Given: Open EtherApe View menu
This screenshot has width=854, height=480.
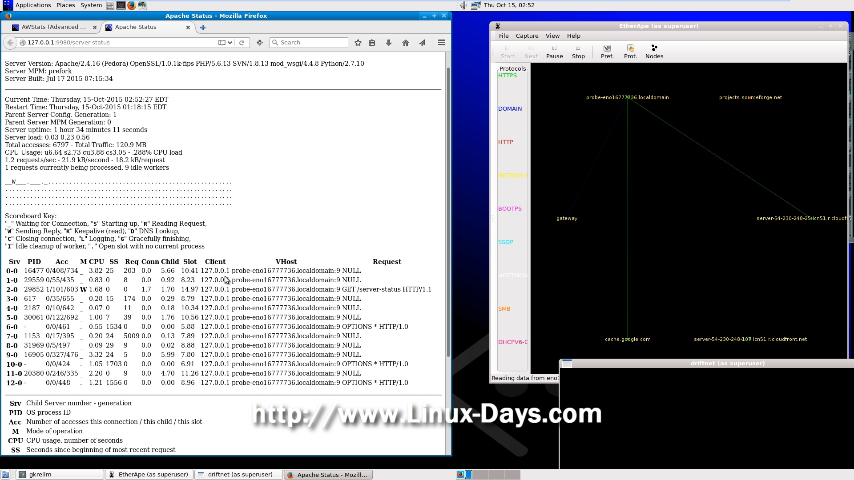Looking at the screenshot, I should point(552,36).
